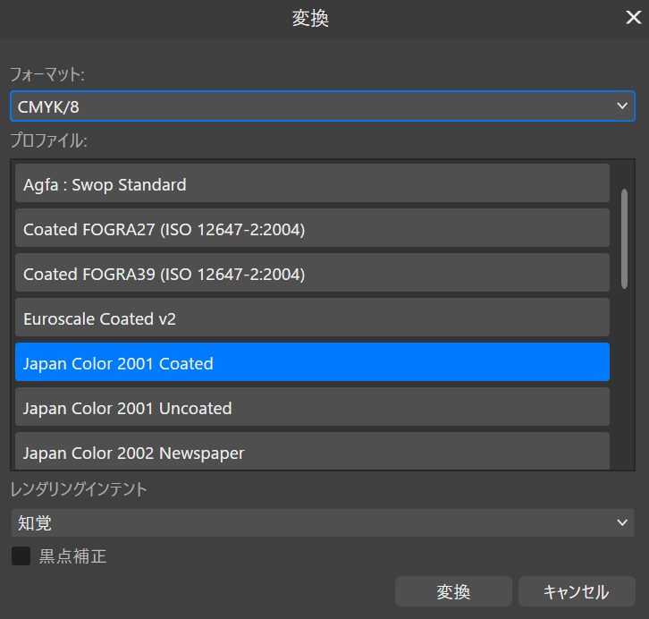The height and width of the screenshot is (619, 649).
Task: Select Agfa : Swop Standard profile
Action: tap(312, 183)
